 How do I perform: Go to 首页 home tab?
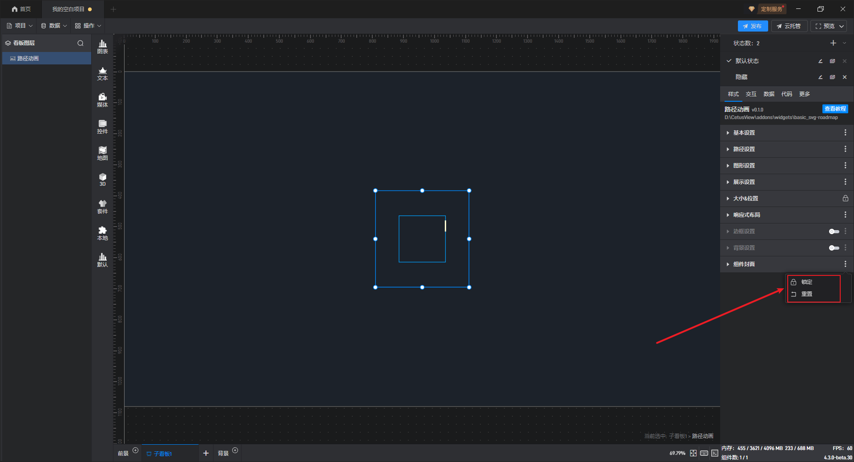pyautogui.click(x=21, y=9)
